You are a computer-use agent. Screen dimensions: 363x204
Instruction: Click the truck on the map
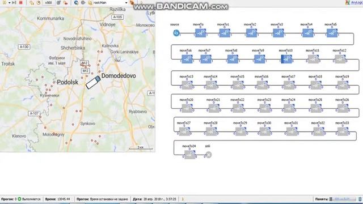tap(93, 82)
